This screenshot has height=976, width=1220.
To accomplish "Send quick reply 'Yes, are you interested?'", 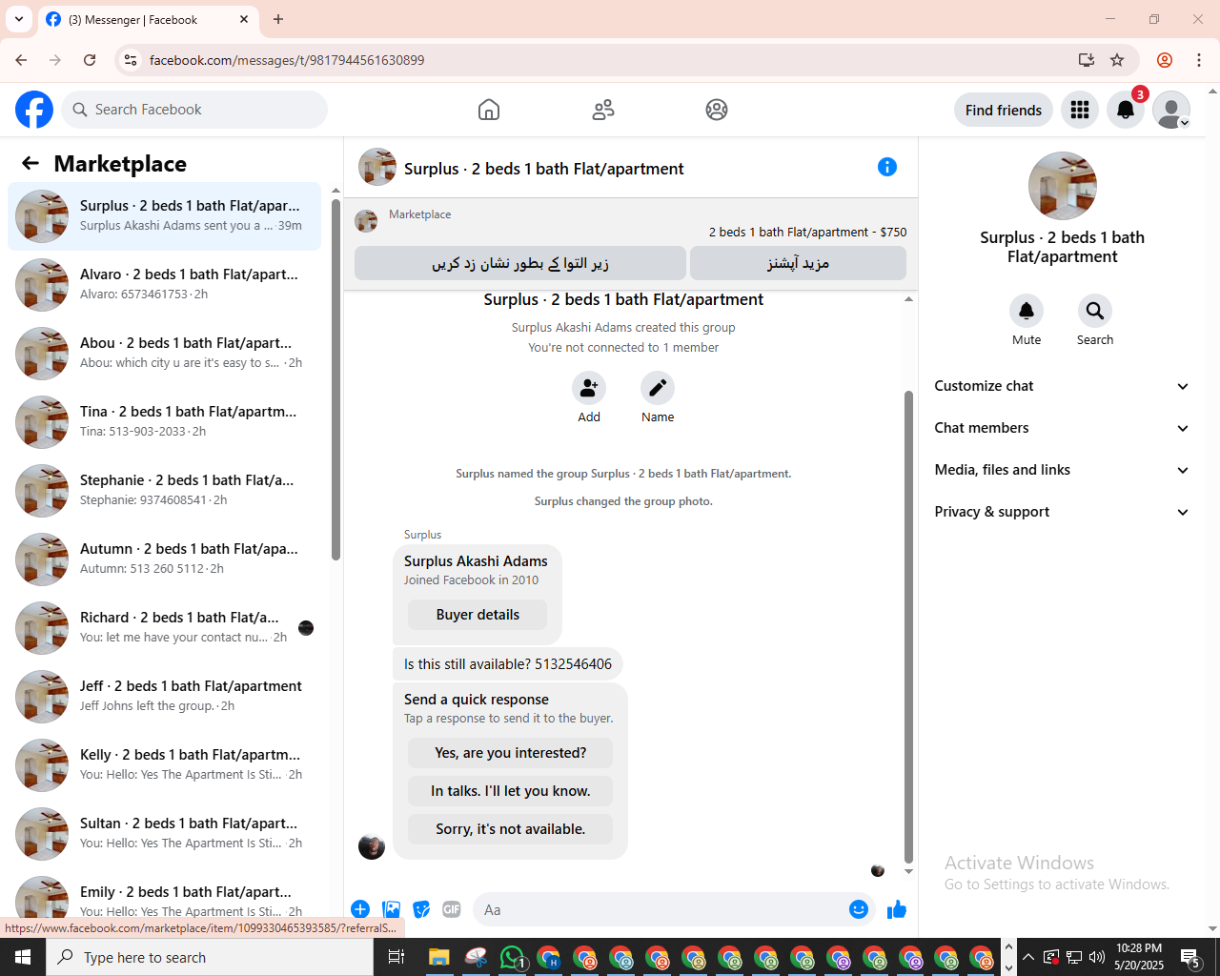I will [510, 753].
